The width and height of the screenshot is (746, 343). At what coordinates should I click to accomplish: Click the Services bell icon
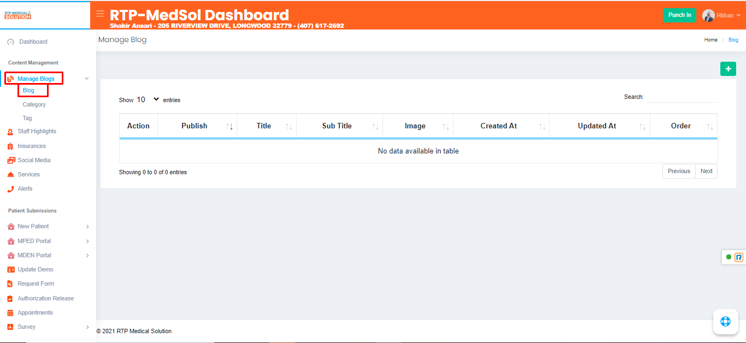(10, 175)
